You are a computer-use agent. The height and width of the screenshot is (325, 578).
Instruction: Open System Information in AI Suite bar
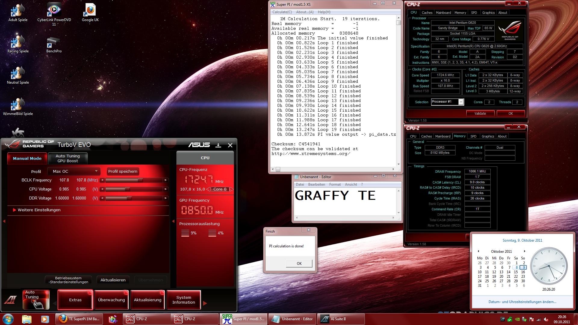[x=184, y=300]
